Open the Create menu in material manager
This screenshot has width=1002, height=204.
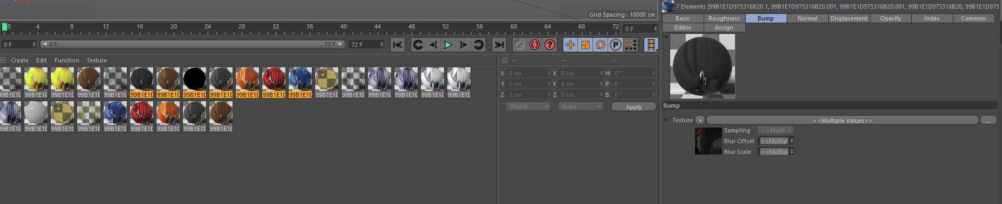19,60
